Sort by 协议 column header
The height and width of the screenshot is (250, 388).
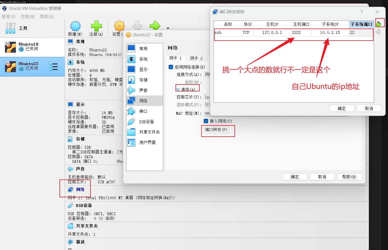(248, 24)
